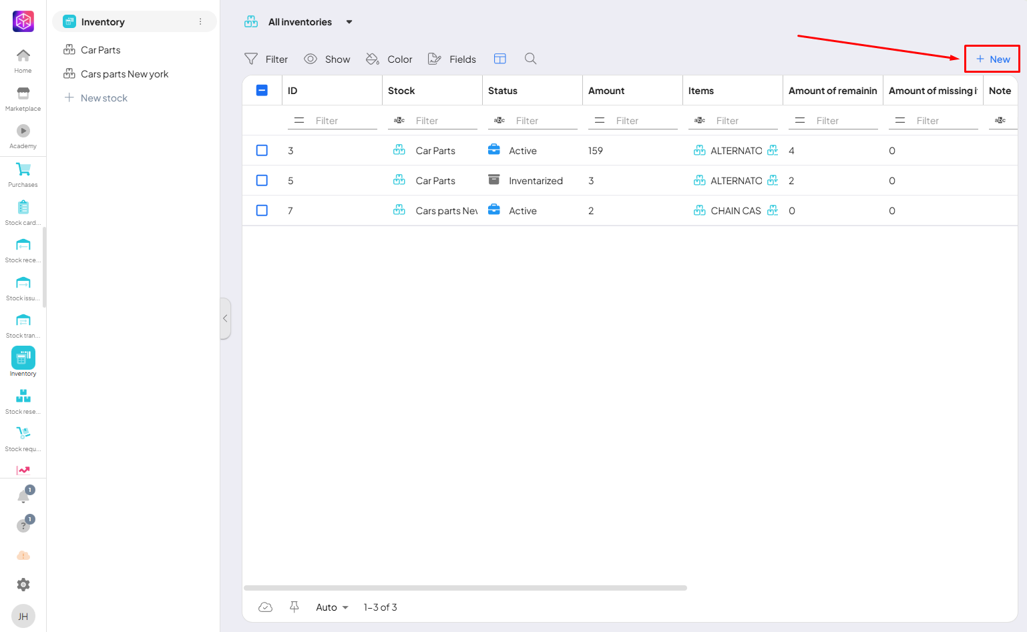The height and width of the screenshot is (632, 1027).
Task: Open the settings gear in sidebar
Action: (x=23, y=585)
